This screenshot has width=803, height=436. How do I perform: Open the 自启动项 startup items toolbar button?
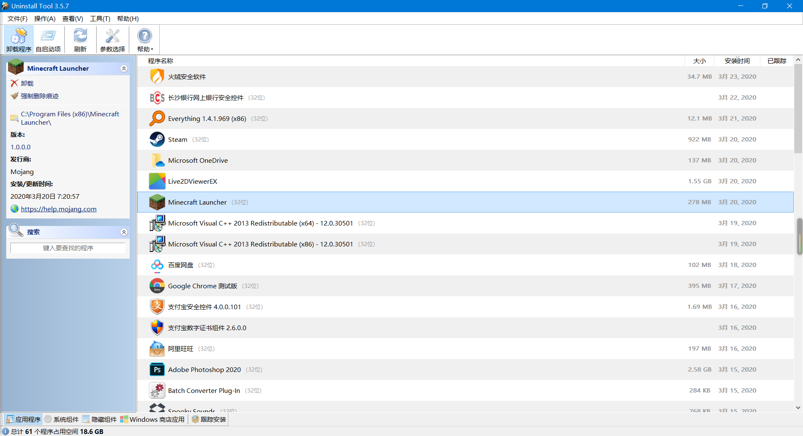48,40
